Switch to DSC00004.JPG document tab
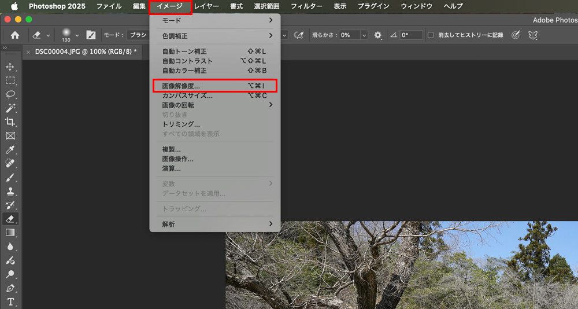The image size is (578, 309). [x=86, y=51]
